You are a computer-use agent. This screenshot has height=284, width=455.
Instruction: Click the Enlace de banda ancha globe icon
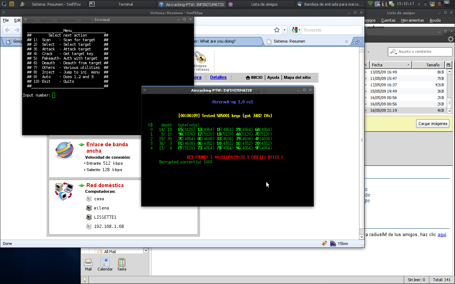[x=64, y=151]
